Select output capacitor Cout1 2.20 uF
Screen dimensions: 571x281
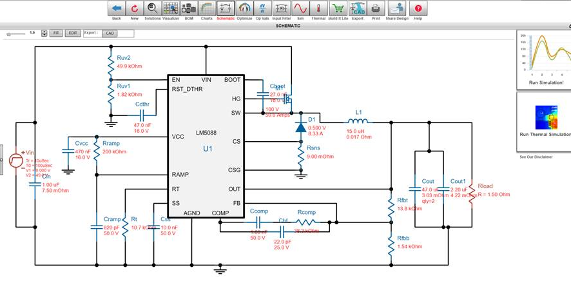443,189
